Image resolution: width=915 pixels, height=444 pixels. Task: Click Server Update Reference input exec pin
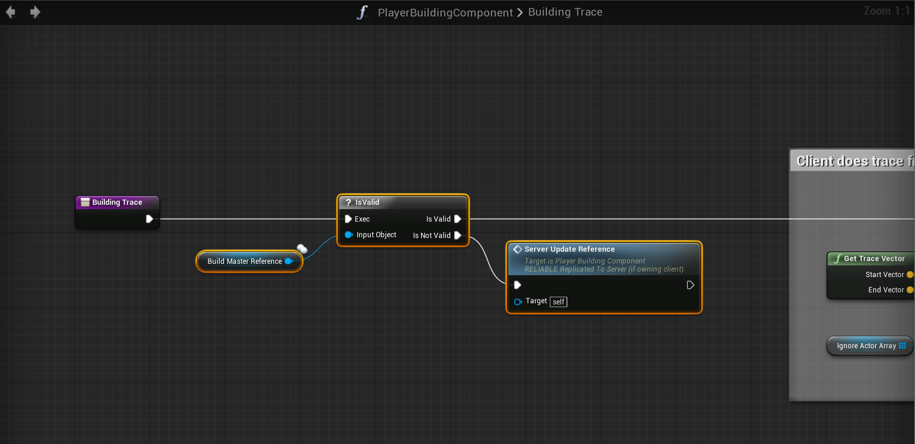coord(517,285)
